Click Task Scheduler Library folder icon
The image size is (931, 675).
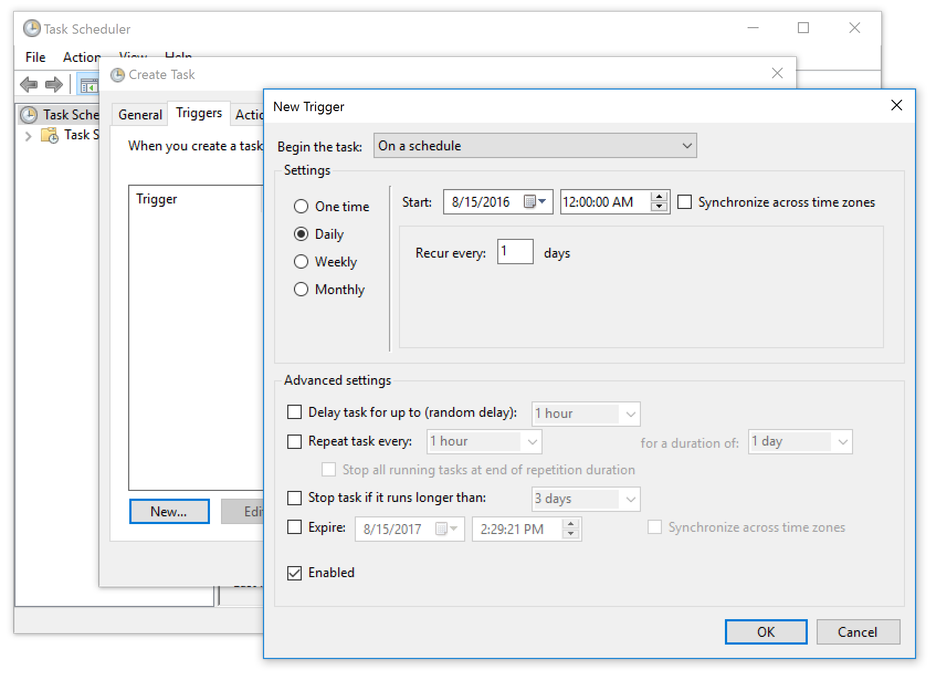50,135
